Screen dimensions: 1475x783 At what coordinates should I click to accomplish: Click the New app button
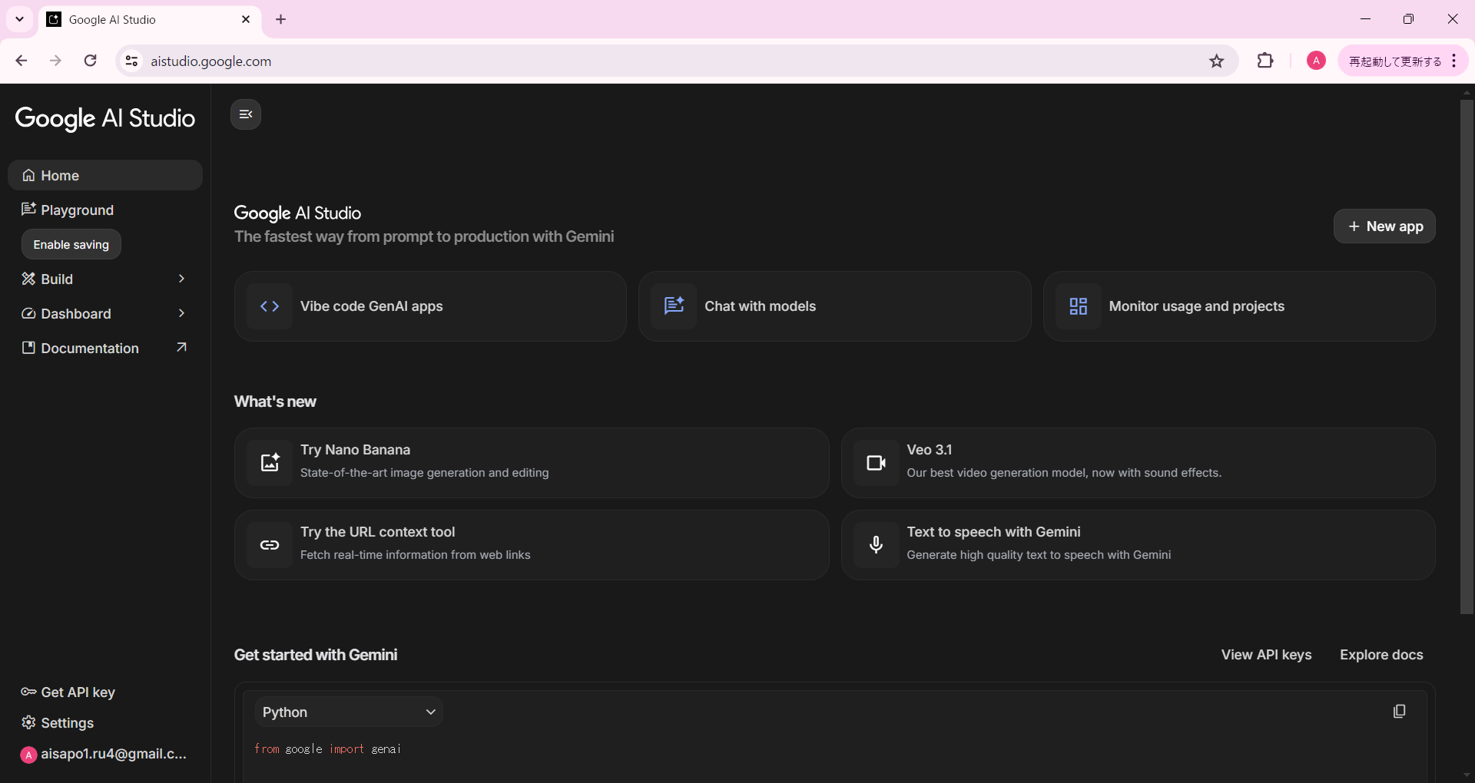(x=1384, y=226)
